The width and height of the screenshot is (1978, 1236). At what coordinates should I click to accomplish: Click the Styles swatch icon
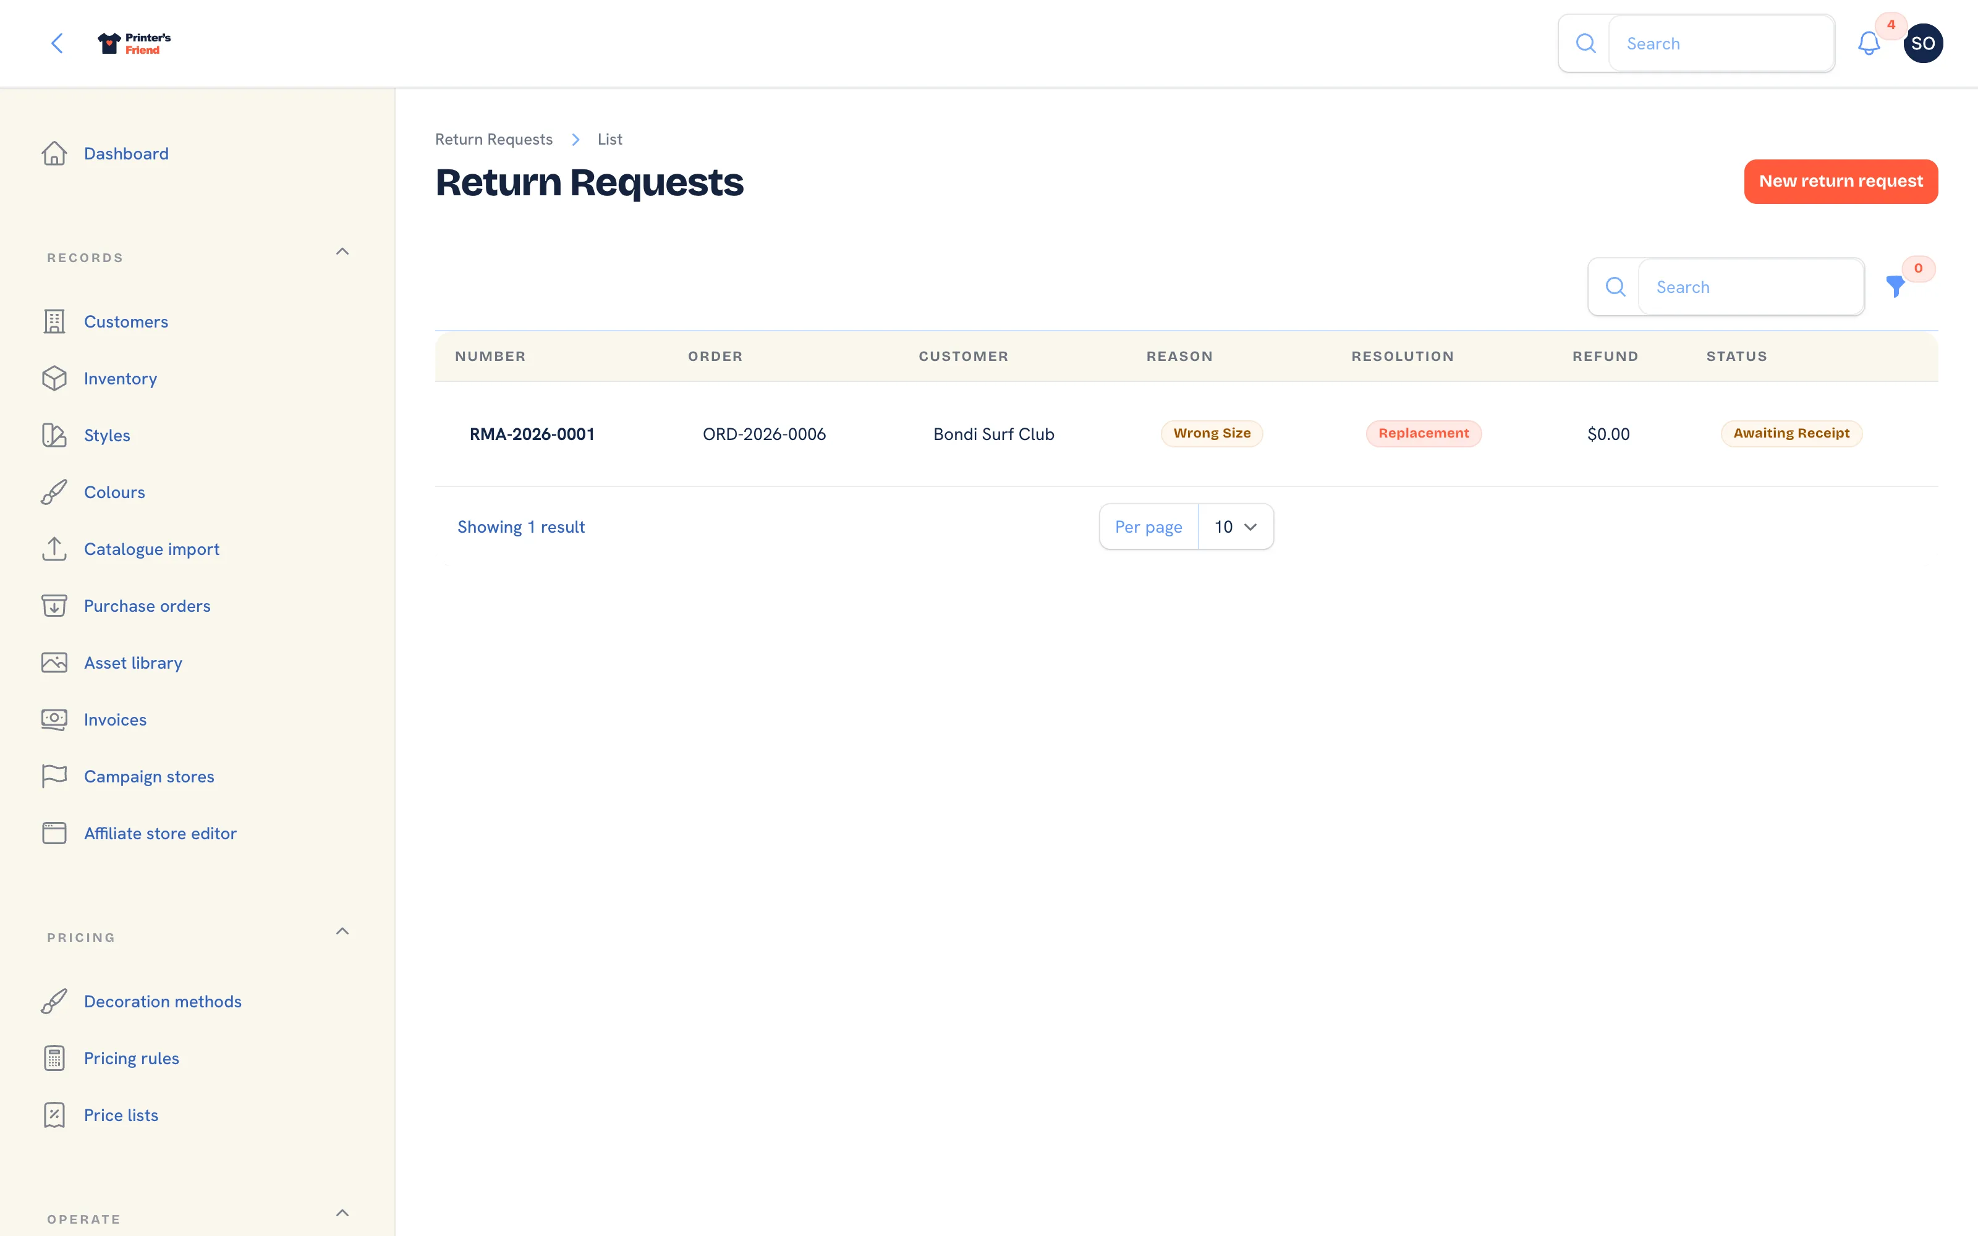click(54, 435)
